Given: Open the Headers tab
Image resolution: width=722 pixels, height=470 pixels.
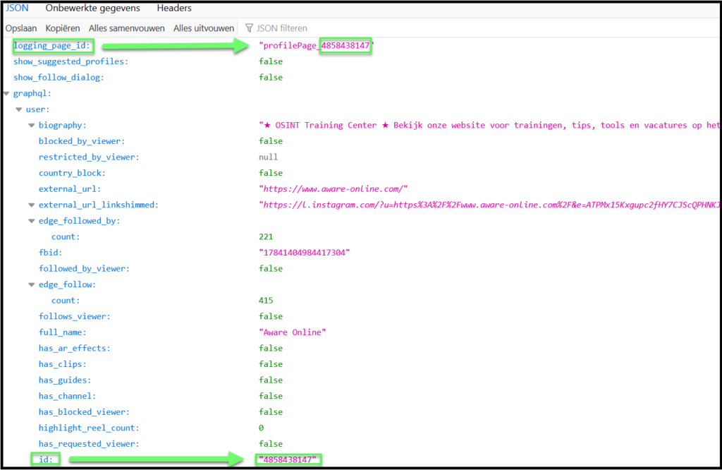Looking at the screenshot, I should point(174,8).
